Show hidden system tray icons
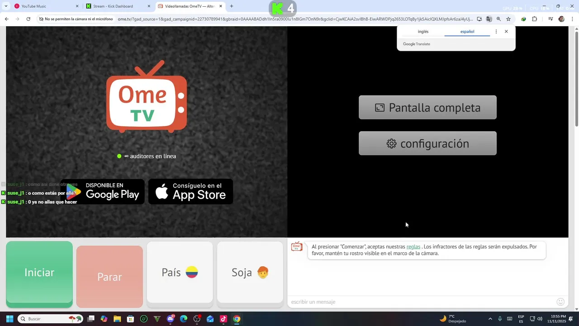The height and width of the screenshot is (326, 579). pyautogui.click(x=490, y=319)
